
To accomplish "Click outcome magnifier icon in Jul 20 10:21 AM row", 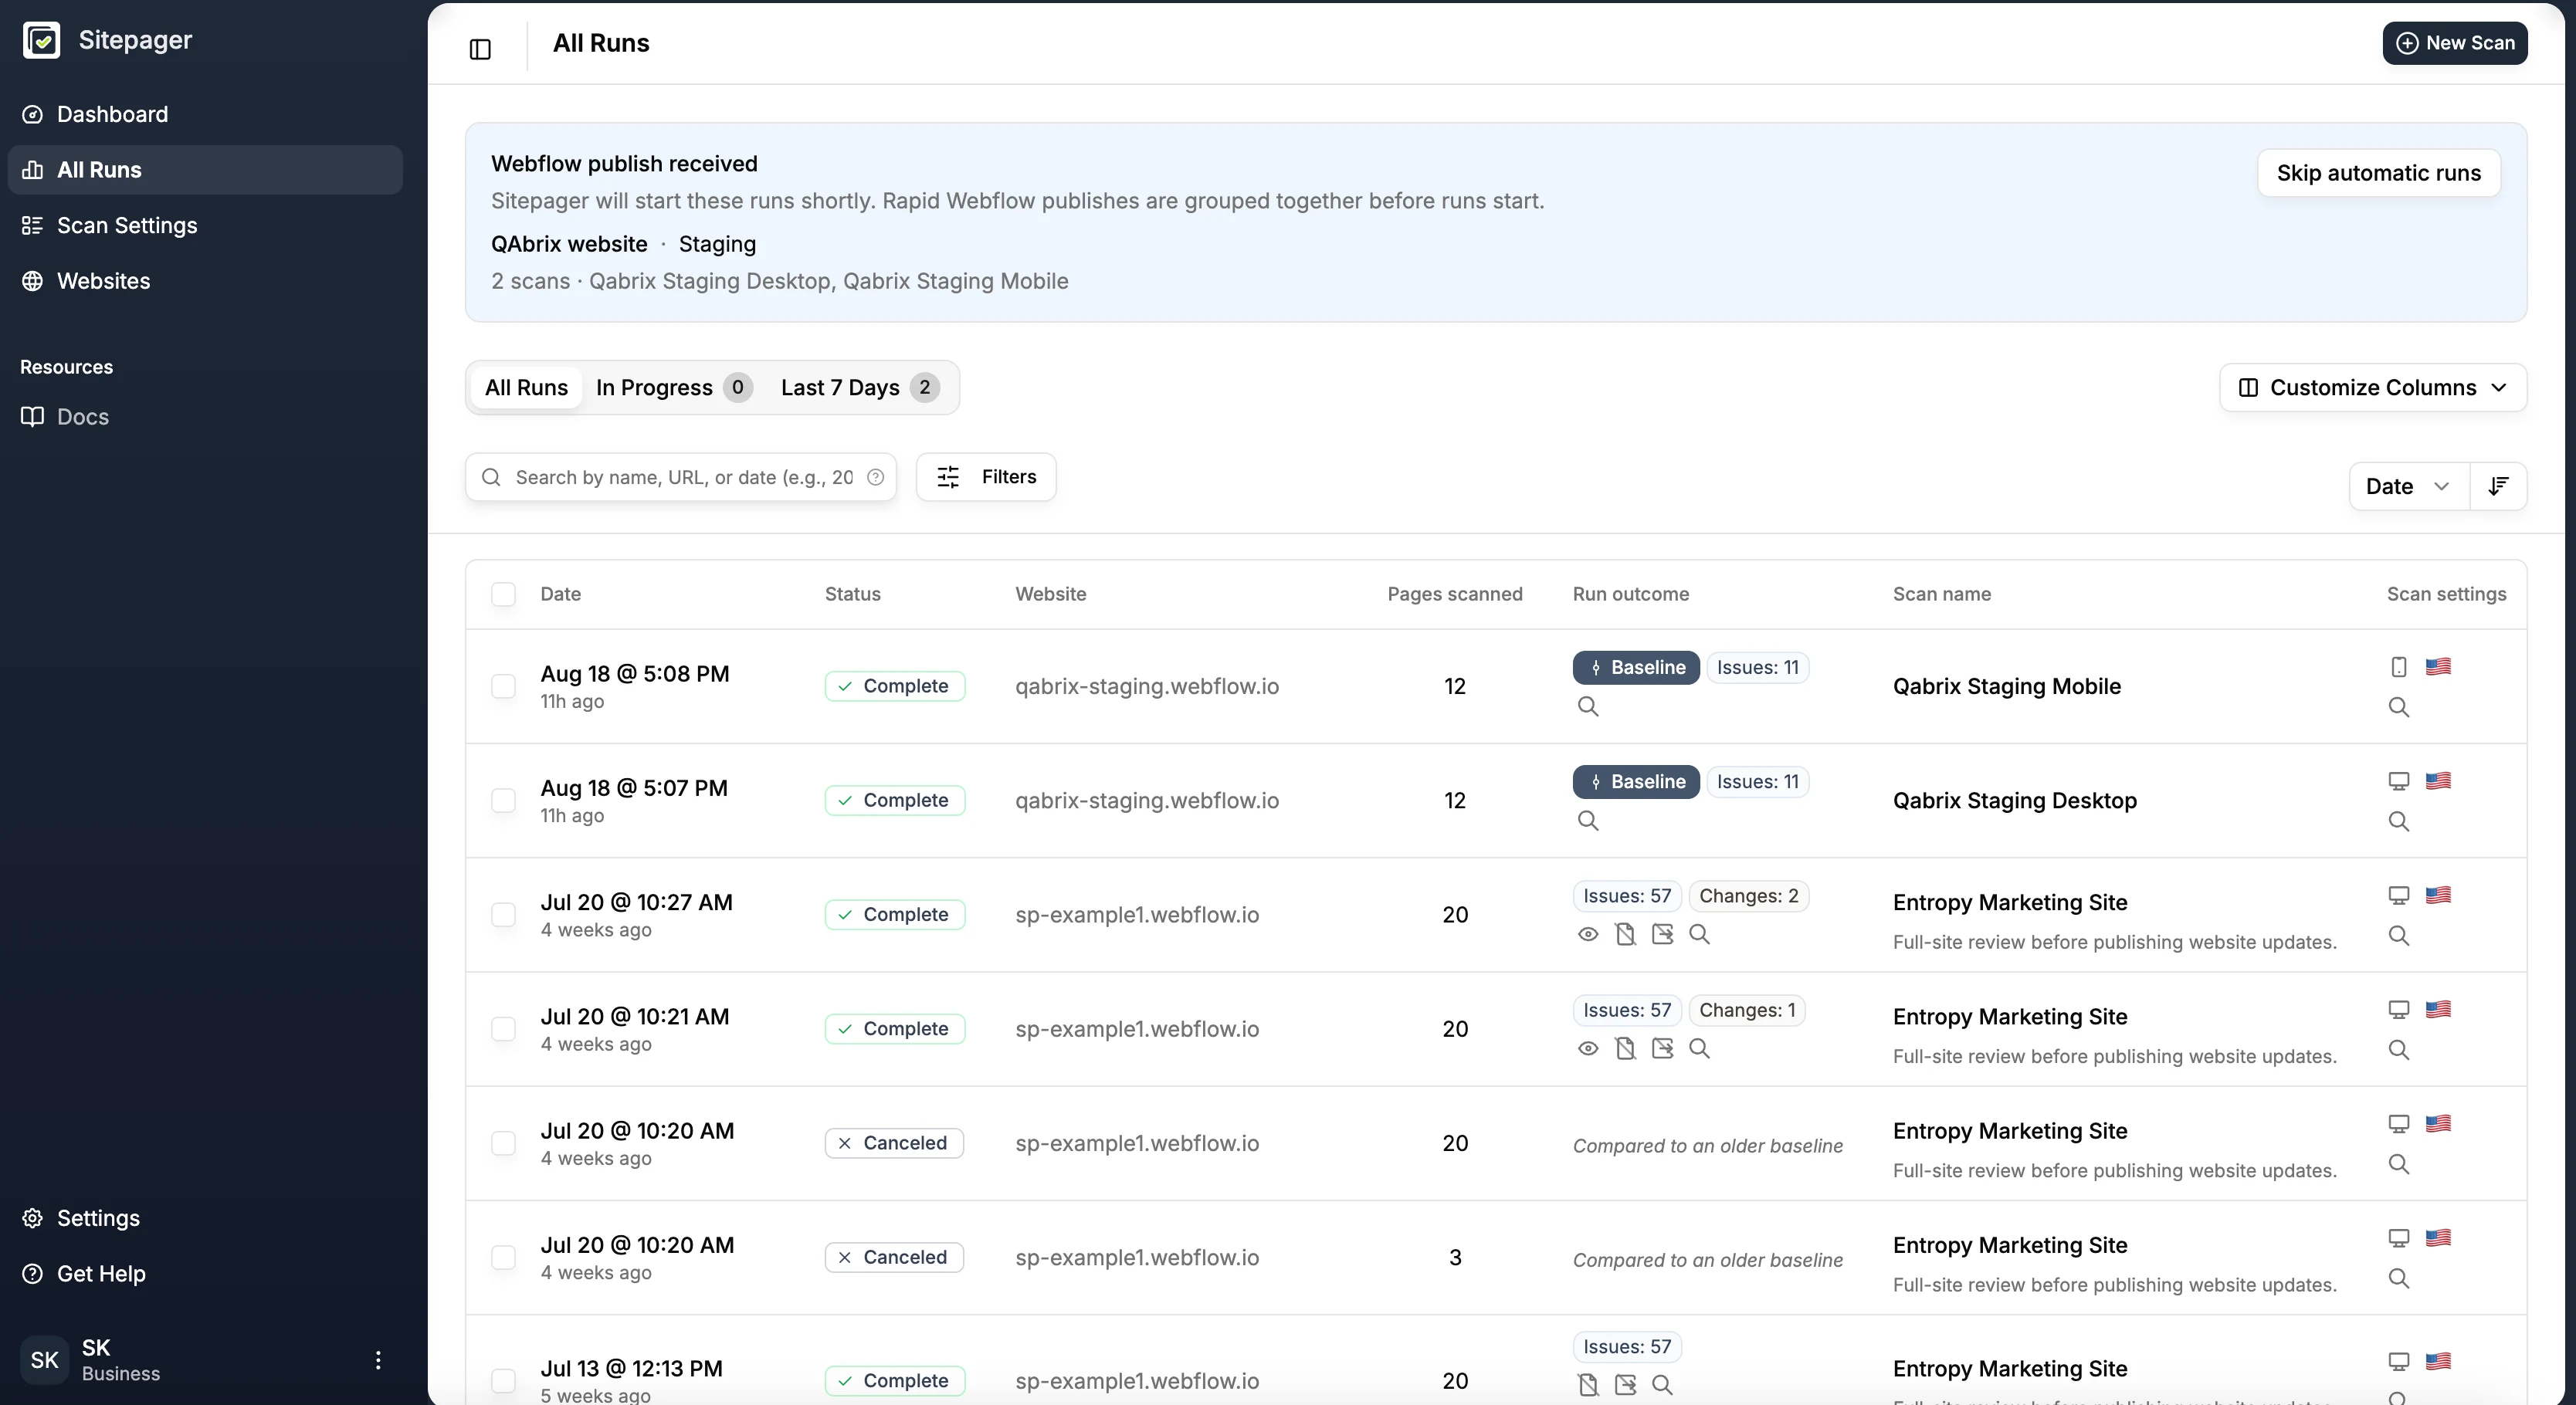I will [x=1699, y=1048].
